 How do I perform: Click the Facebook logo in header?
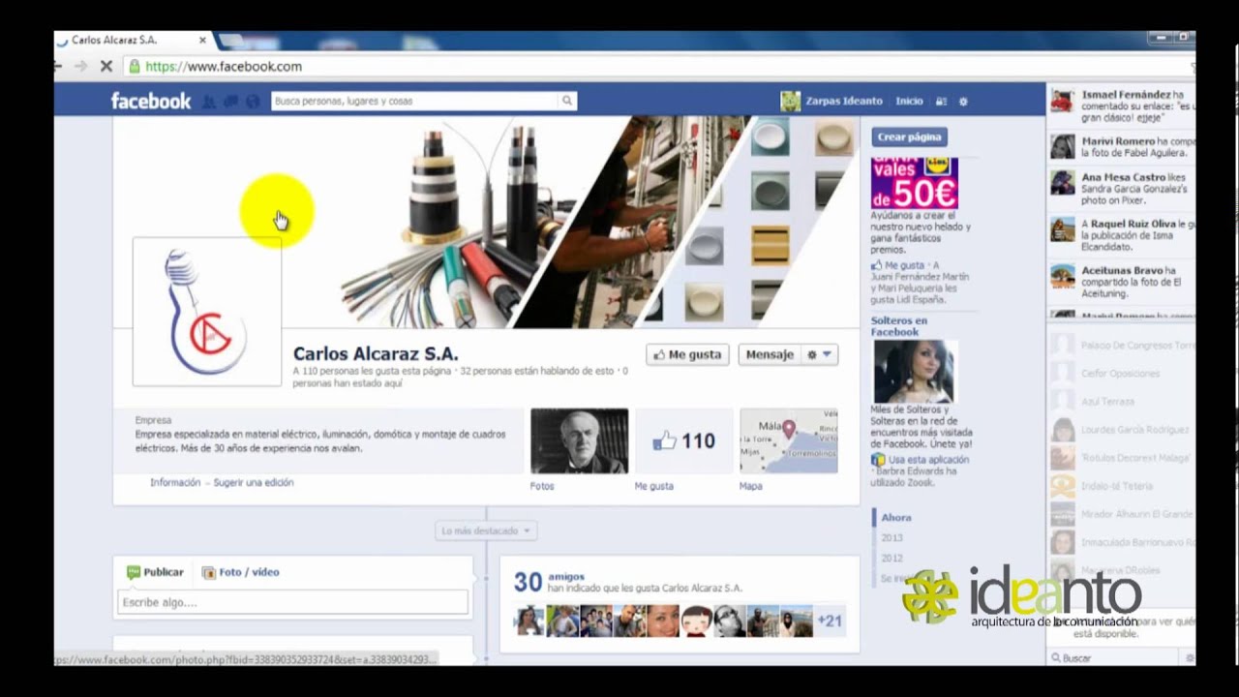[x=151, y=101]
